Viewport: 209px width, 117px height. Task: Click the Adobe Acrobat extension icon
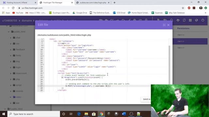pyautogui.click(x=194, y=8)
